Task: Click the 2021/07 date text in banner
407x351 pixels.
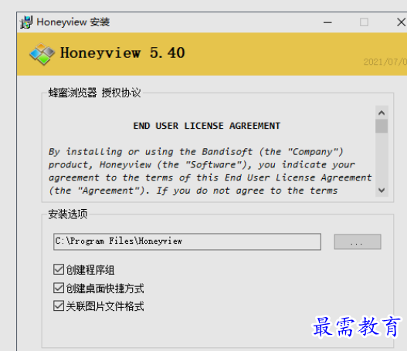Action: coord(385,62)
